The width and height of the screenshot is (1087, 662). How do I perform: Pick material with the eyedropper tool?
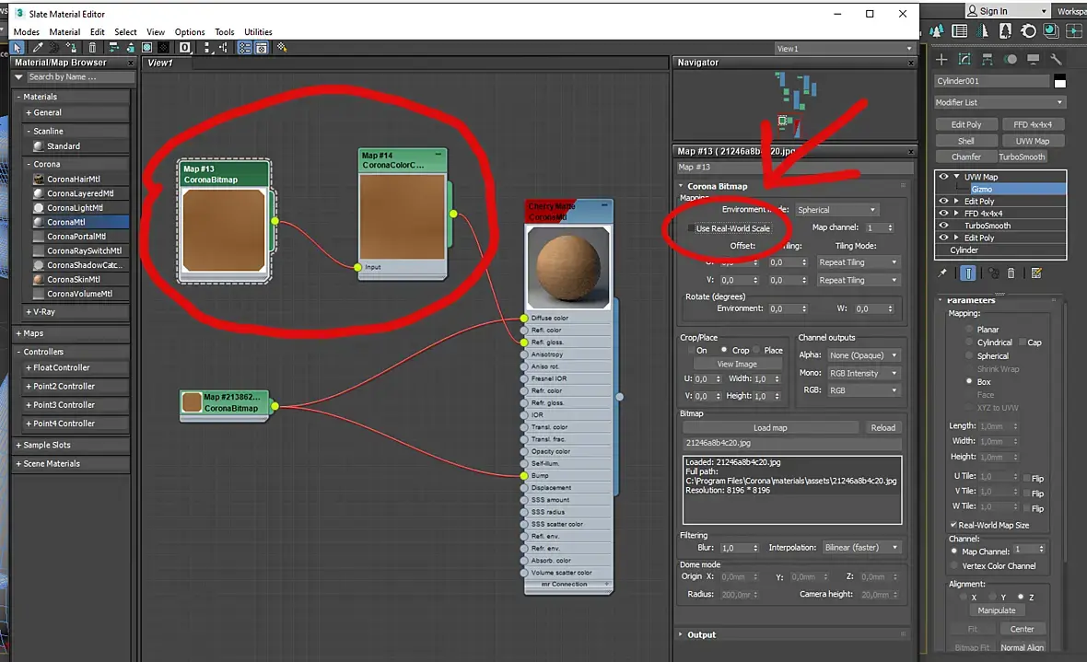tap(38, 47)
